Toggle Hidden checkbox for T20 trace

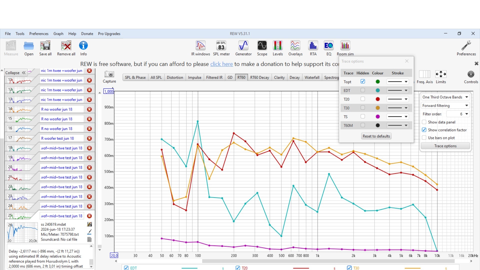tap(363, 99)
